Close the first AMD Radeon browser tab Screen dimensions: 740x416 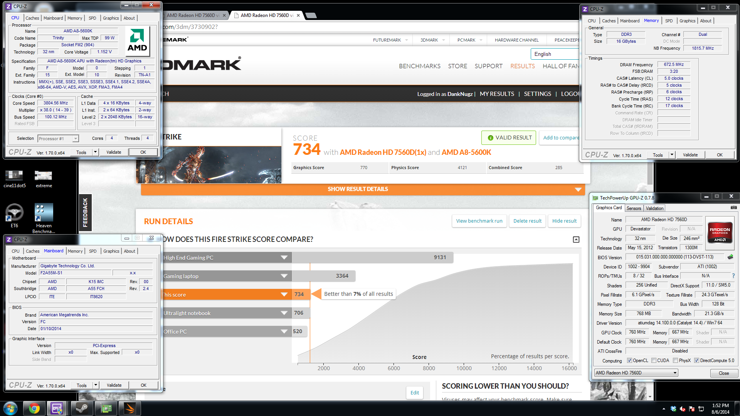click(x=224, y=15)
